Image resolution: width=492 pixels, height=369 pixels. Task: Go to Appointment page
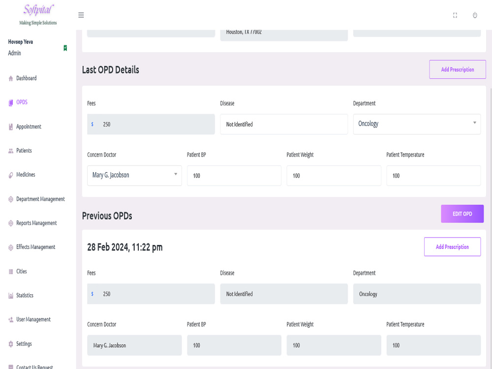29,126
